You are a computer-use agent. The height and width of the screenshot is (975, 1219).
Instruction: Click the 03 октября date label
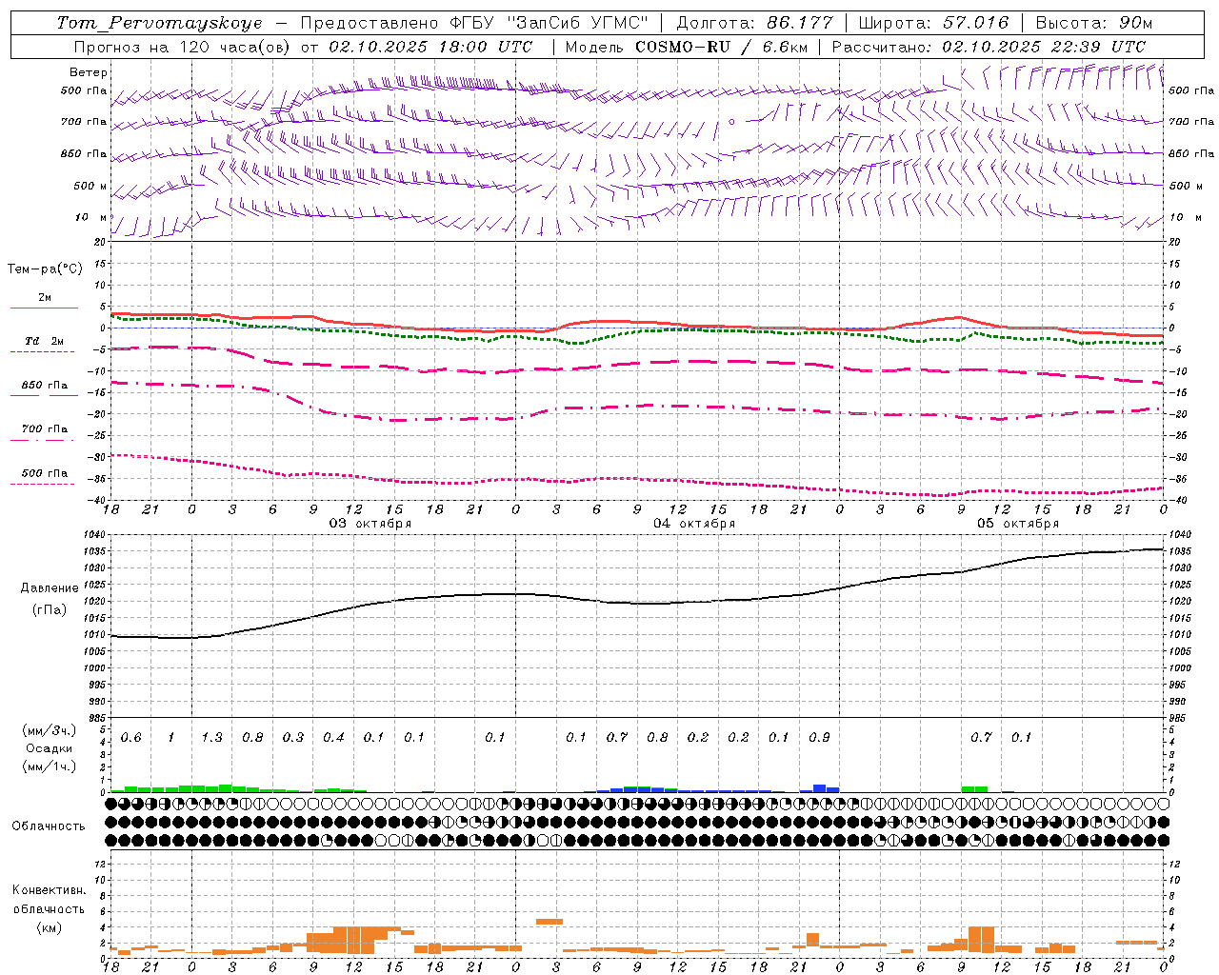[370, 524]
